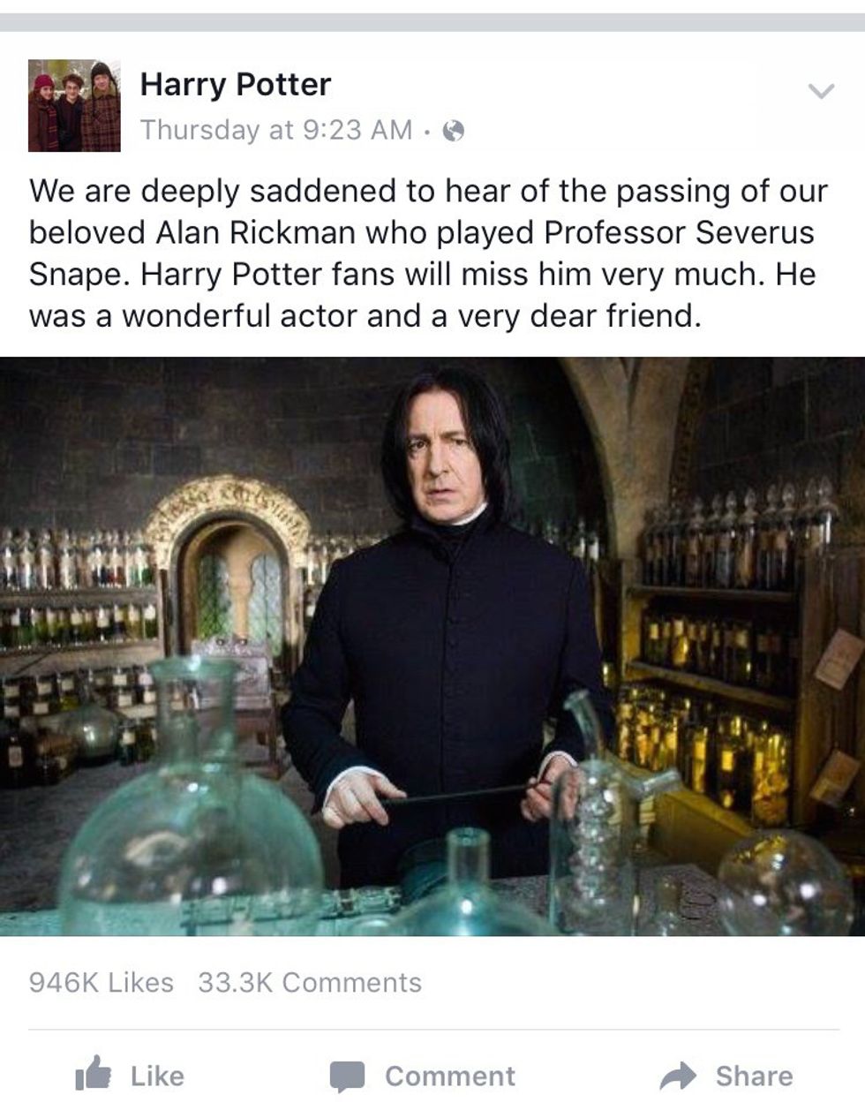View the 946K Likes list
The image size is (865, 1118).
[102, 982]
